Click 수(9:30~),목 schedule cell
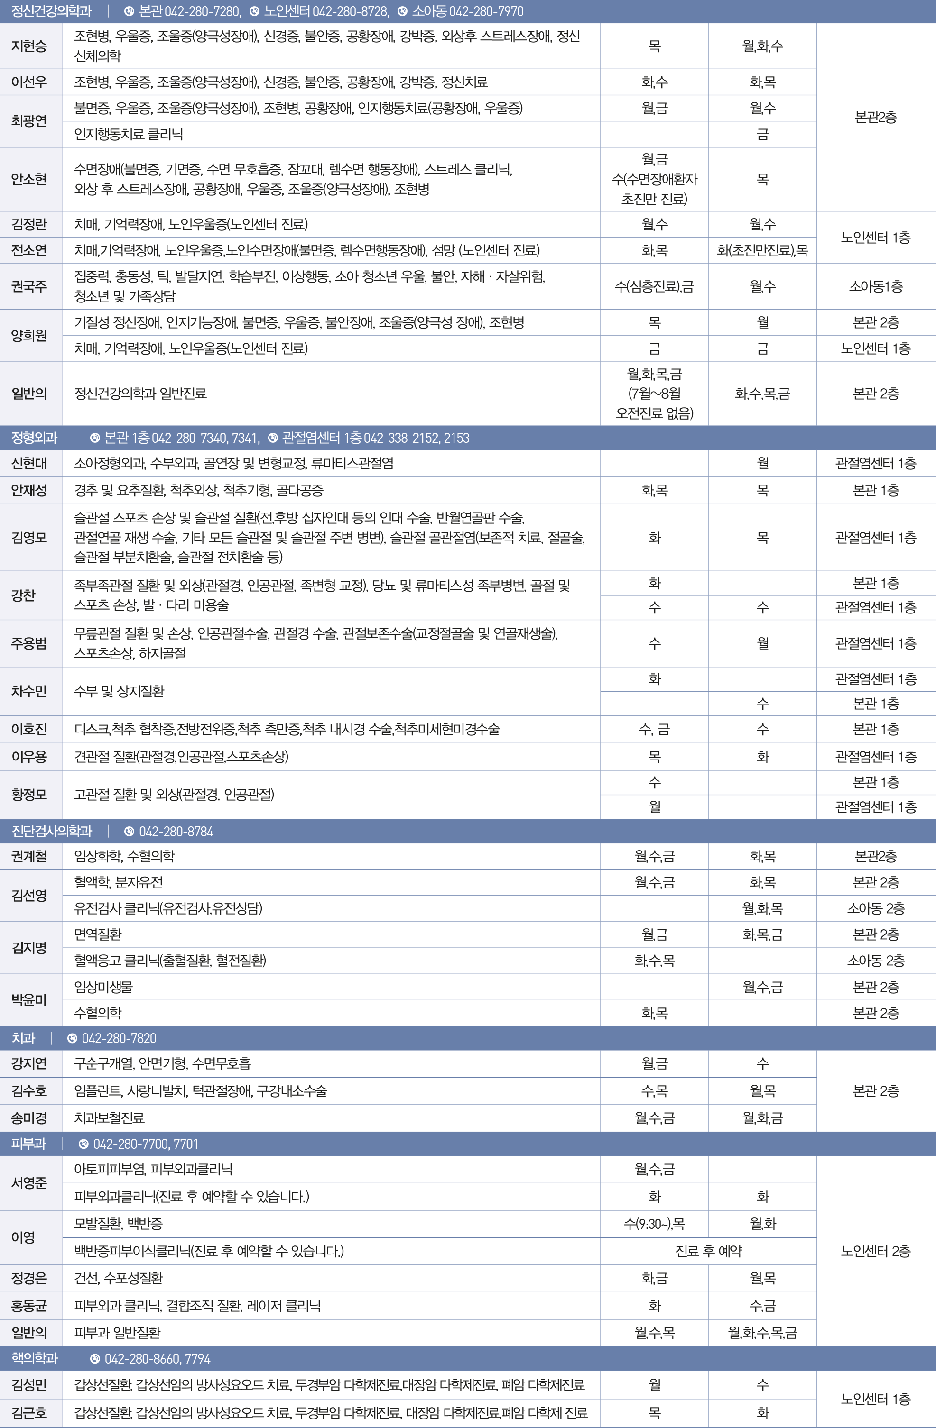 [654, 1224]
